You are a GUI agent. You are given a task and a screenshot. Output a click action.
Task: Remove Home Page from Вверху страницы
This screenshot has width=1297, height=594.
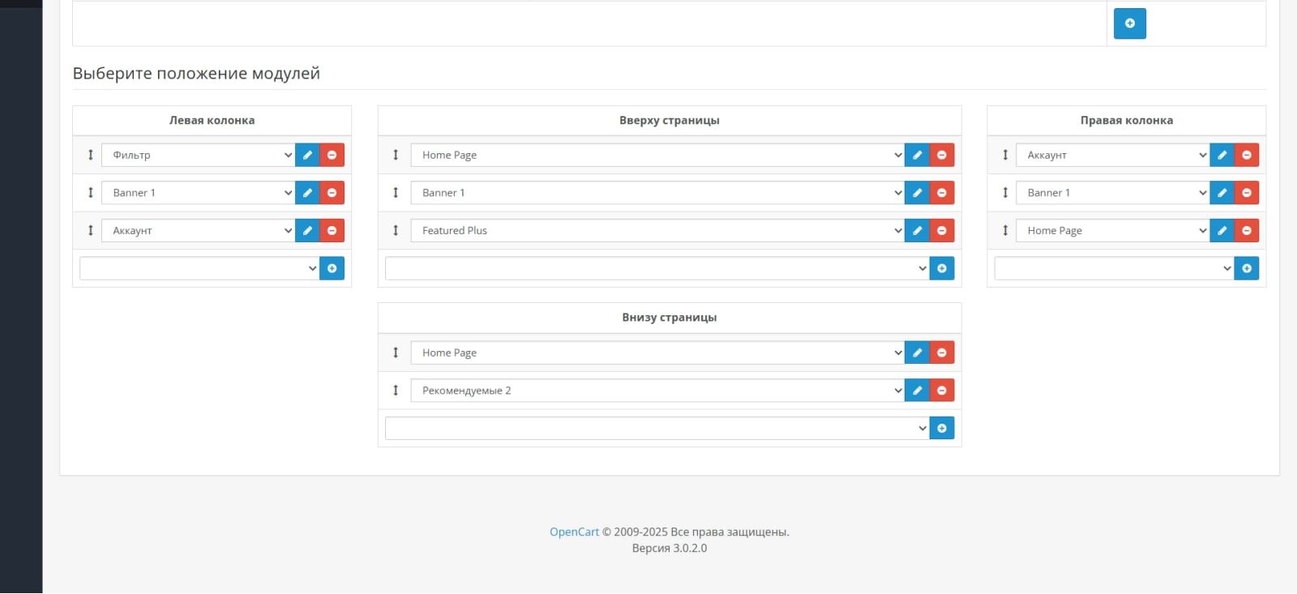[942, 155]
